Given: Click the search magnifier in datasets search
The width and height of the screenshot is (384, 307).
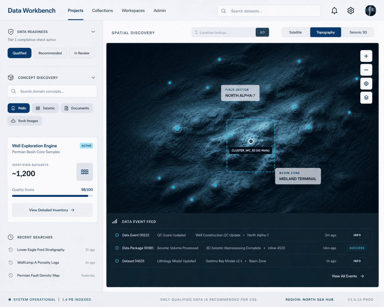Looking at the screenshot, I should coord(223,11).
